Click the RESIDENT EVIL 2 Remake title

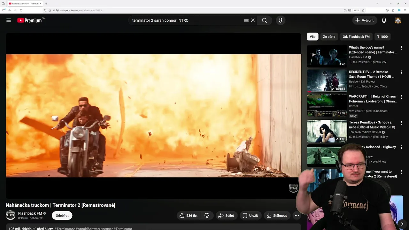[x=372, y=74]
